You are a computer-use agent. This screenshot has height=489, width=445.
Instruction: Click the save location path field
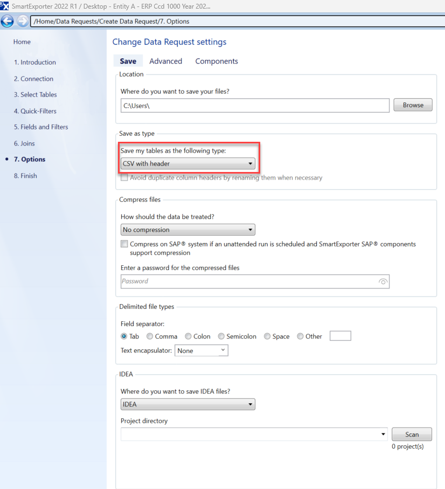click(x=254, y=106)
